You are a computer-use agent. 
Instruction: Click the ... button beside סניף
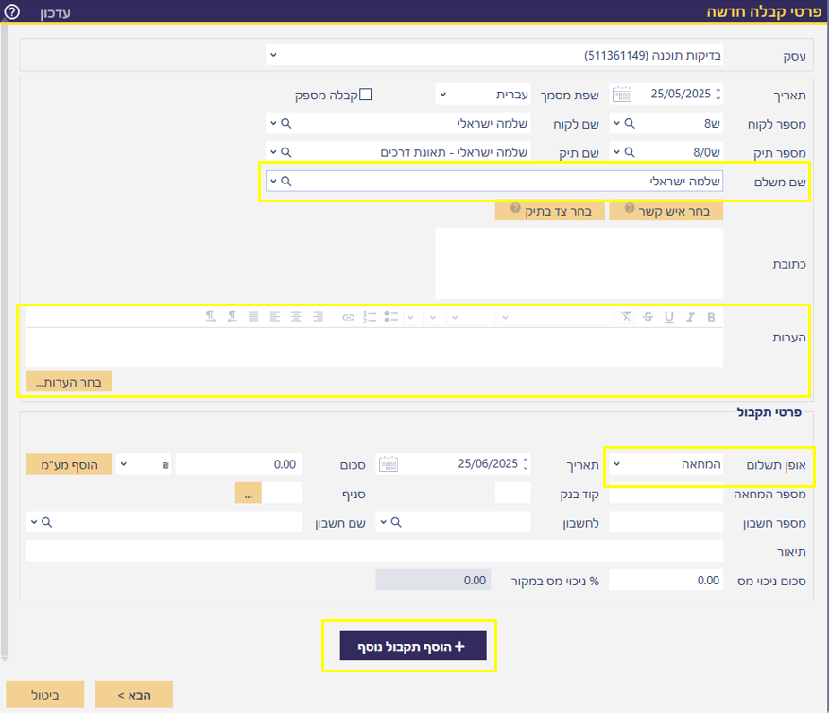click(x=249, y=494)
